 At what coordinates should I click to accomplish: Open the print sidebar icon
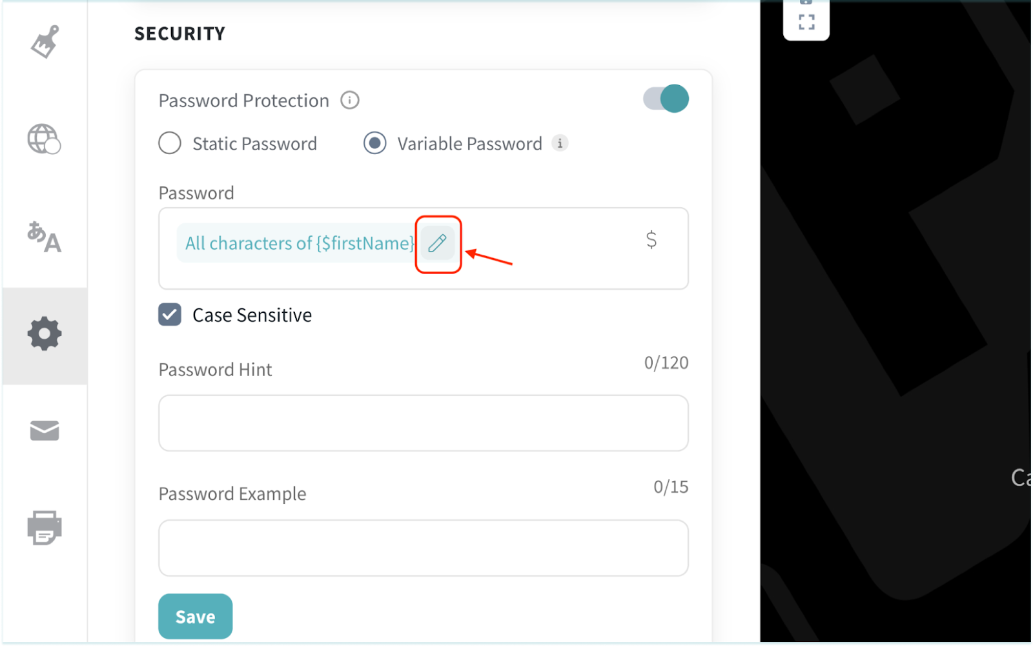pos(45,528)
